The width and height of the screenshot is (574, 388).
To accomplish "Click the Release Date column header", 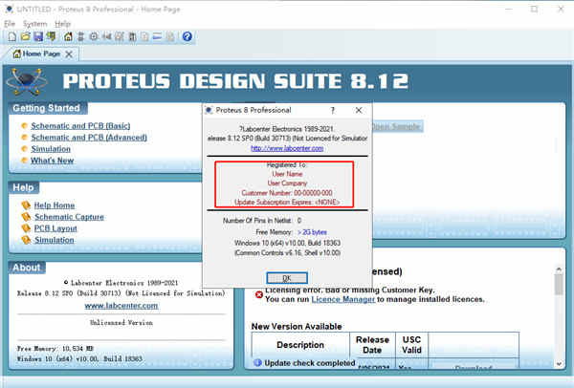I will 372,345.
